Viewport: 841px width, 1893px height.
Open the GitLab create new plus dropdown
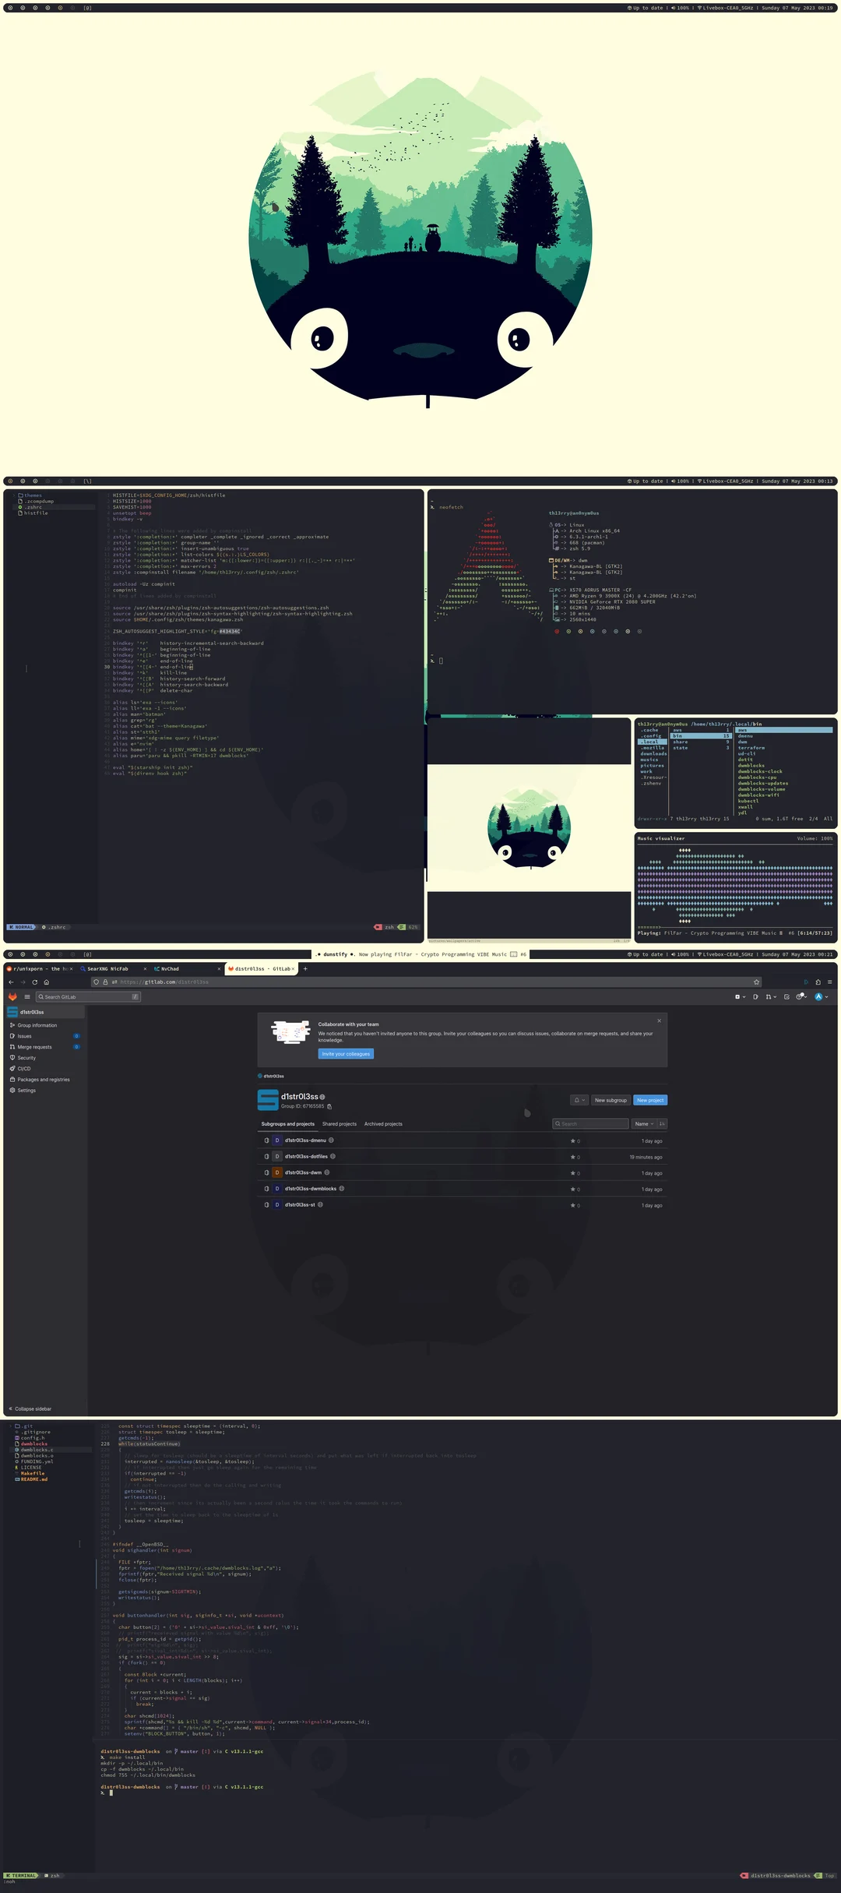(740, 996)
